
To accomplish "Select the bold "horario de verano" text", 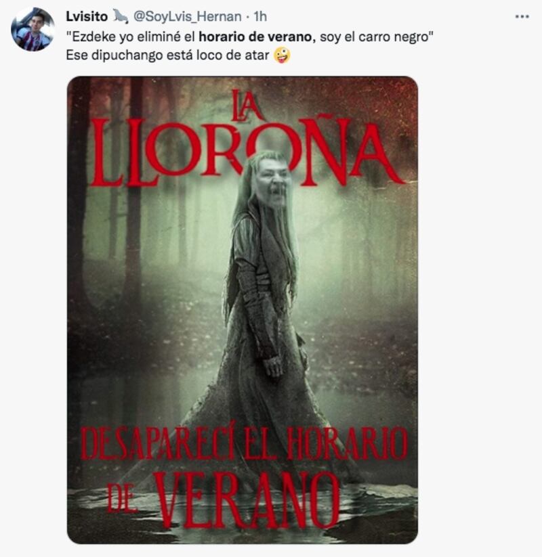I will 255,37.
